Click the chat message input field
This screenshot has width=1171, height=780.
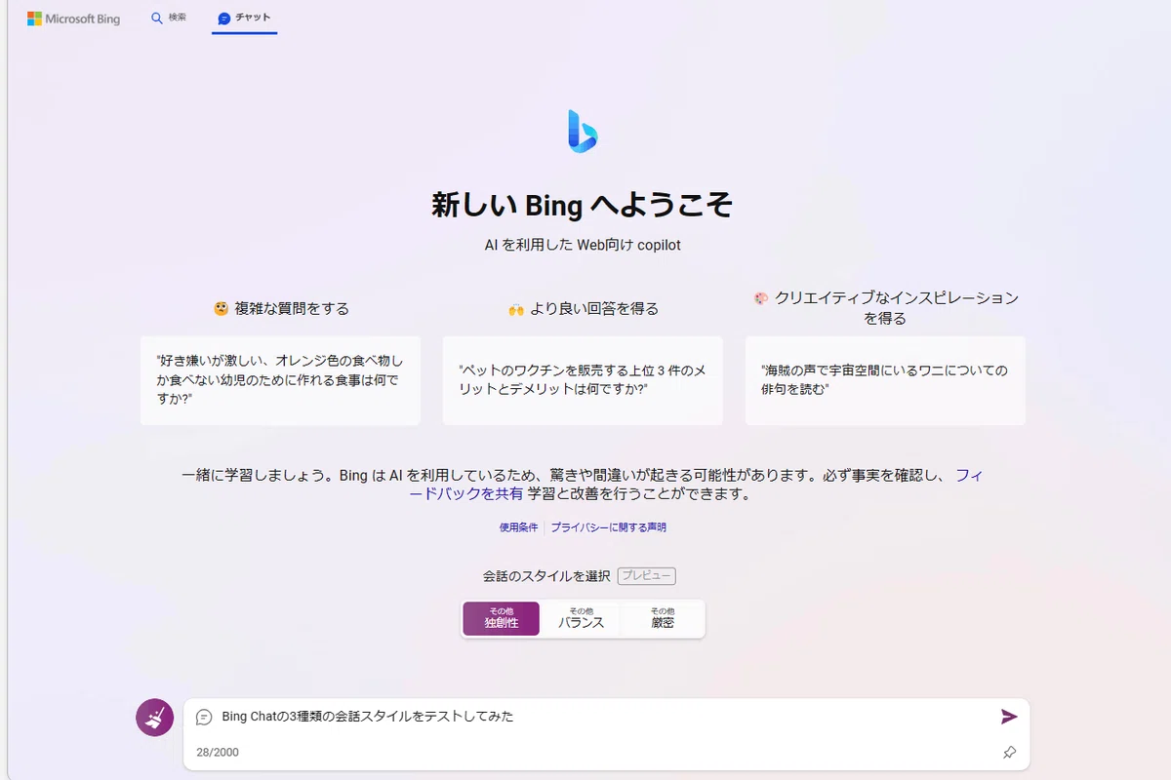point(605,717)
